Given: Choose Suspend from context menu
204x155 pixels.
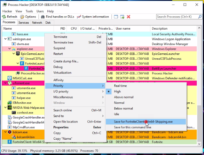Looking at the screenshot, I should coord(75,48).
